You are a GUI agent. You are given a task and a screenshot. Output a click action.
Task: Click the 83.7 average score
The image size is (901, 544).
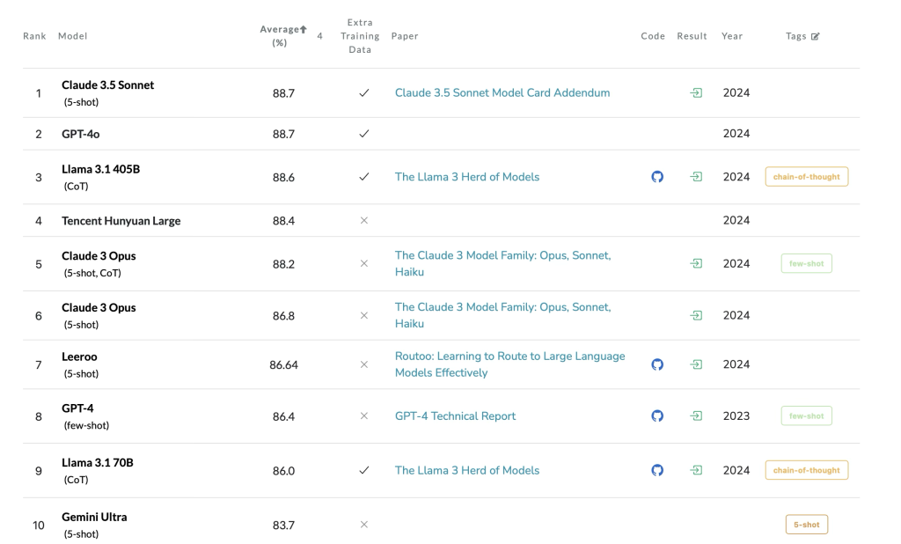(283, 525)
